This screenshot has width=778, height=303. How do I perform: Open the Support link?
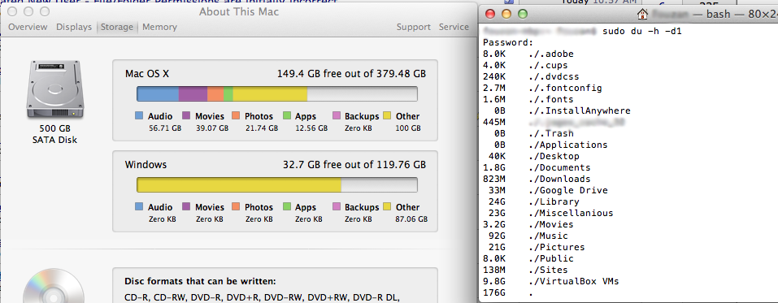click(x=413, y=28)
